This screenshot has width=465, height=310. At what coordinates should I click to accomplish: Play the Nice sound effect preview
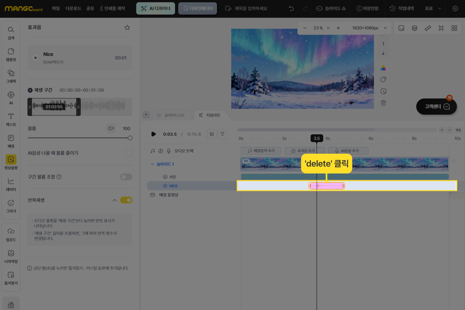(x=36, y=58)
